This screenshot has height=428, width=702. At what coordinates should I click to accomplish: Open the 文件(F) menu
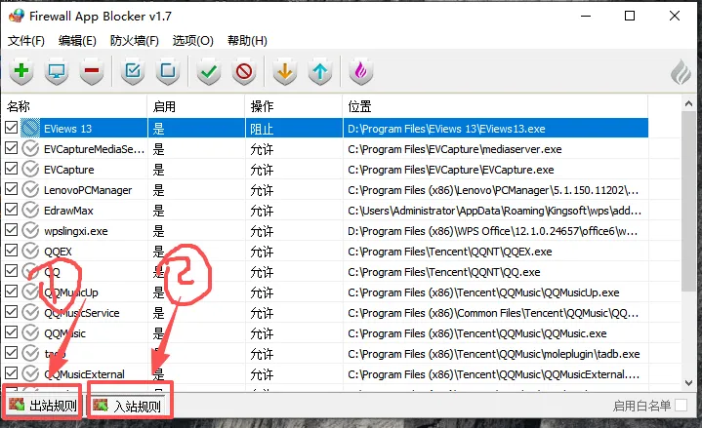(26, 41)
